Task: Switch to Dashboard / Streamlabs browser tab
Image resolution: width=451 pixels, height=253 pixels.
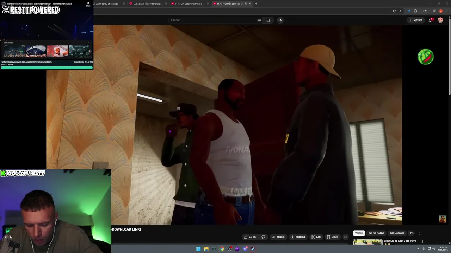Action: (x=107, y=4)
